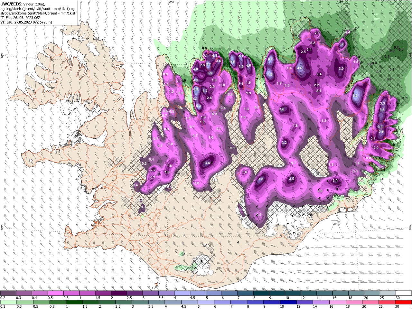Viewport: 412px width, 309px height.
Task: Select the dark green 1 swatch in the rain scale
Action: point(74,302)
